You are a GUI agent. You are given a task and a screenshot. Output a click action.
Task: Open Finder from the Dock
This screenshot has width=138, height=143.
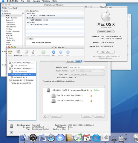tap(24, 138)
